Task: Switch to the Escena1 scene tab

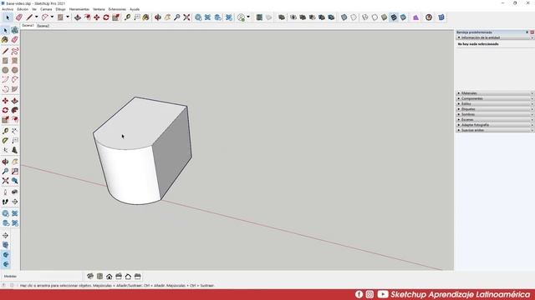Action: click(x=28, y=26)
